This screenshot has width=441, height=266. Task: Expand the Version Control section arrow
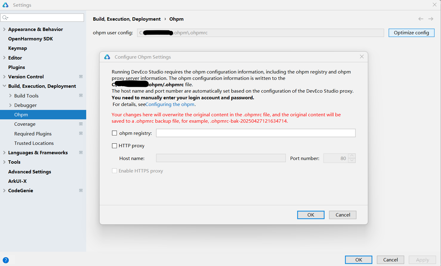4,77
